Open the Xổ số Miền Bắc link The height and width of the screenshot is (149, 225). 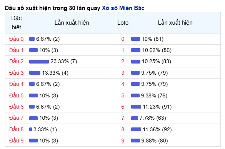click(x=123, y=8)
